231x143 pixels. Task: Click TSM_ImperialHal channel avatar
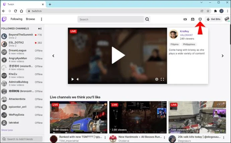pyautogui.click(x=54, y=139)
